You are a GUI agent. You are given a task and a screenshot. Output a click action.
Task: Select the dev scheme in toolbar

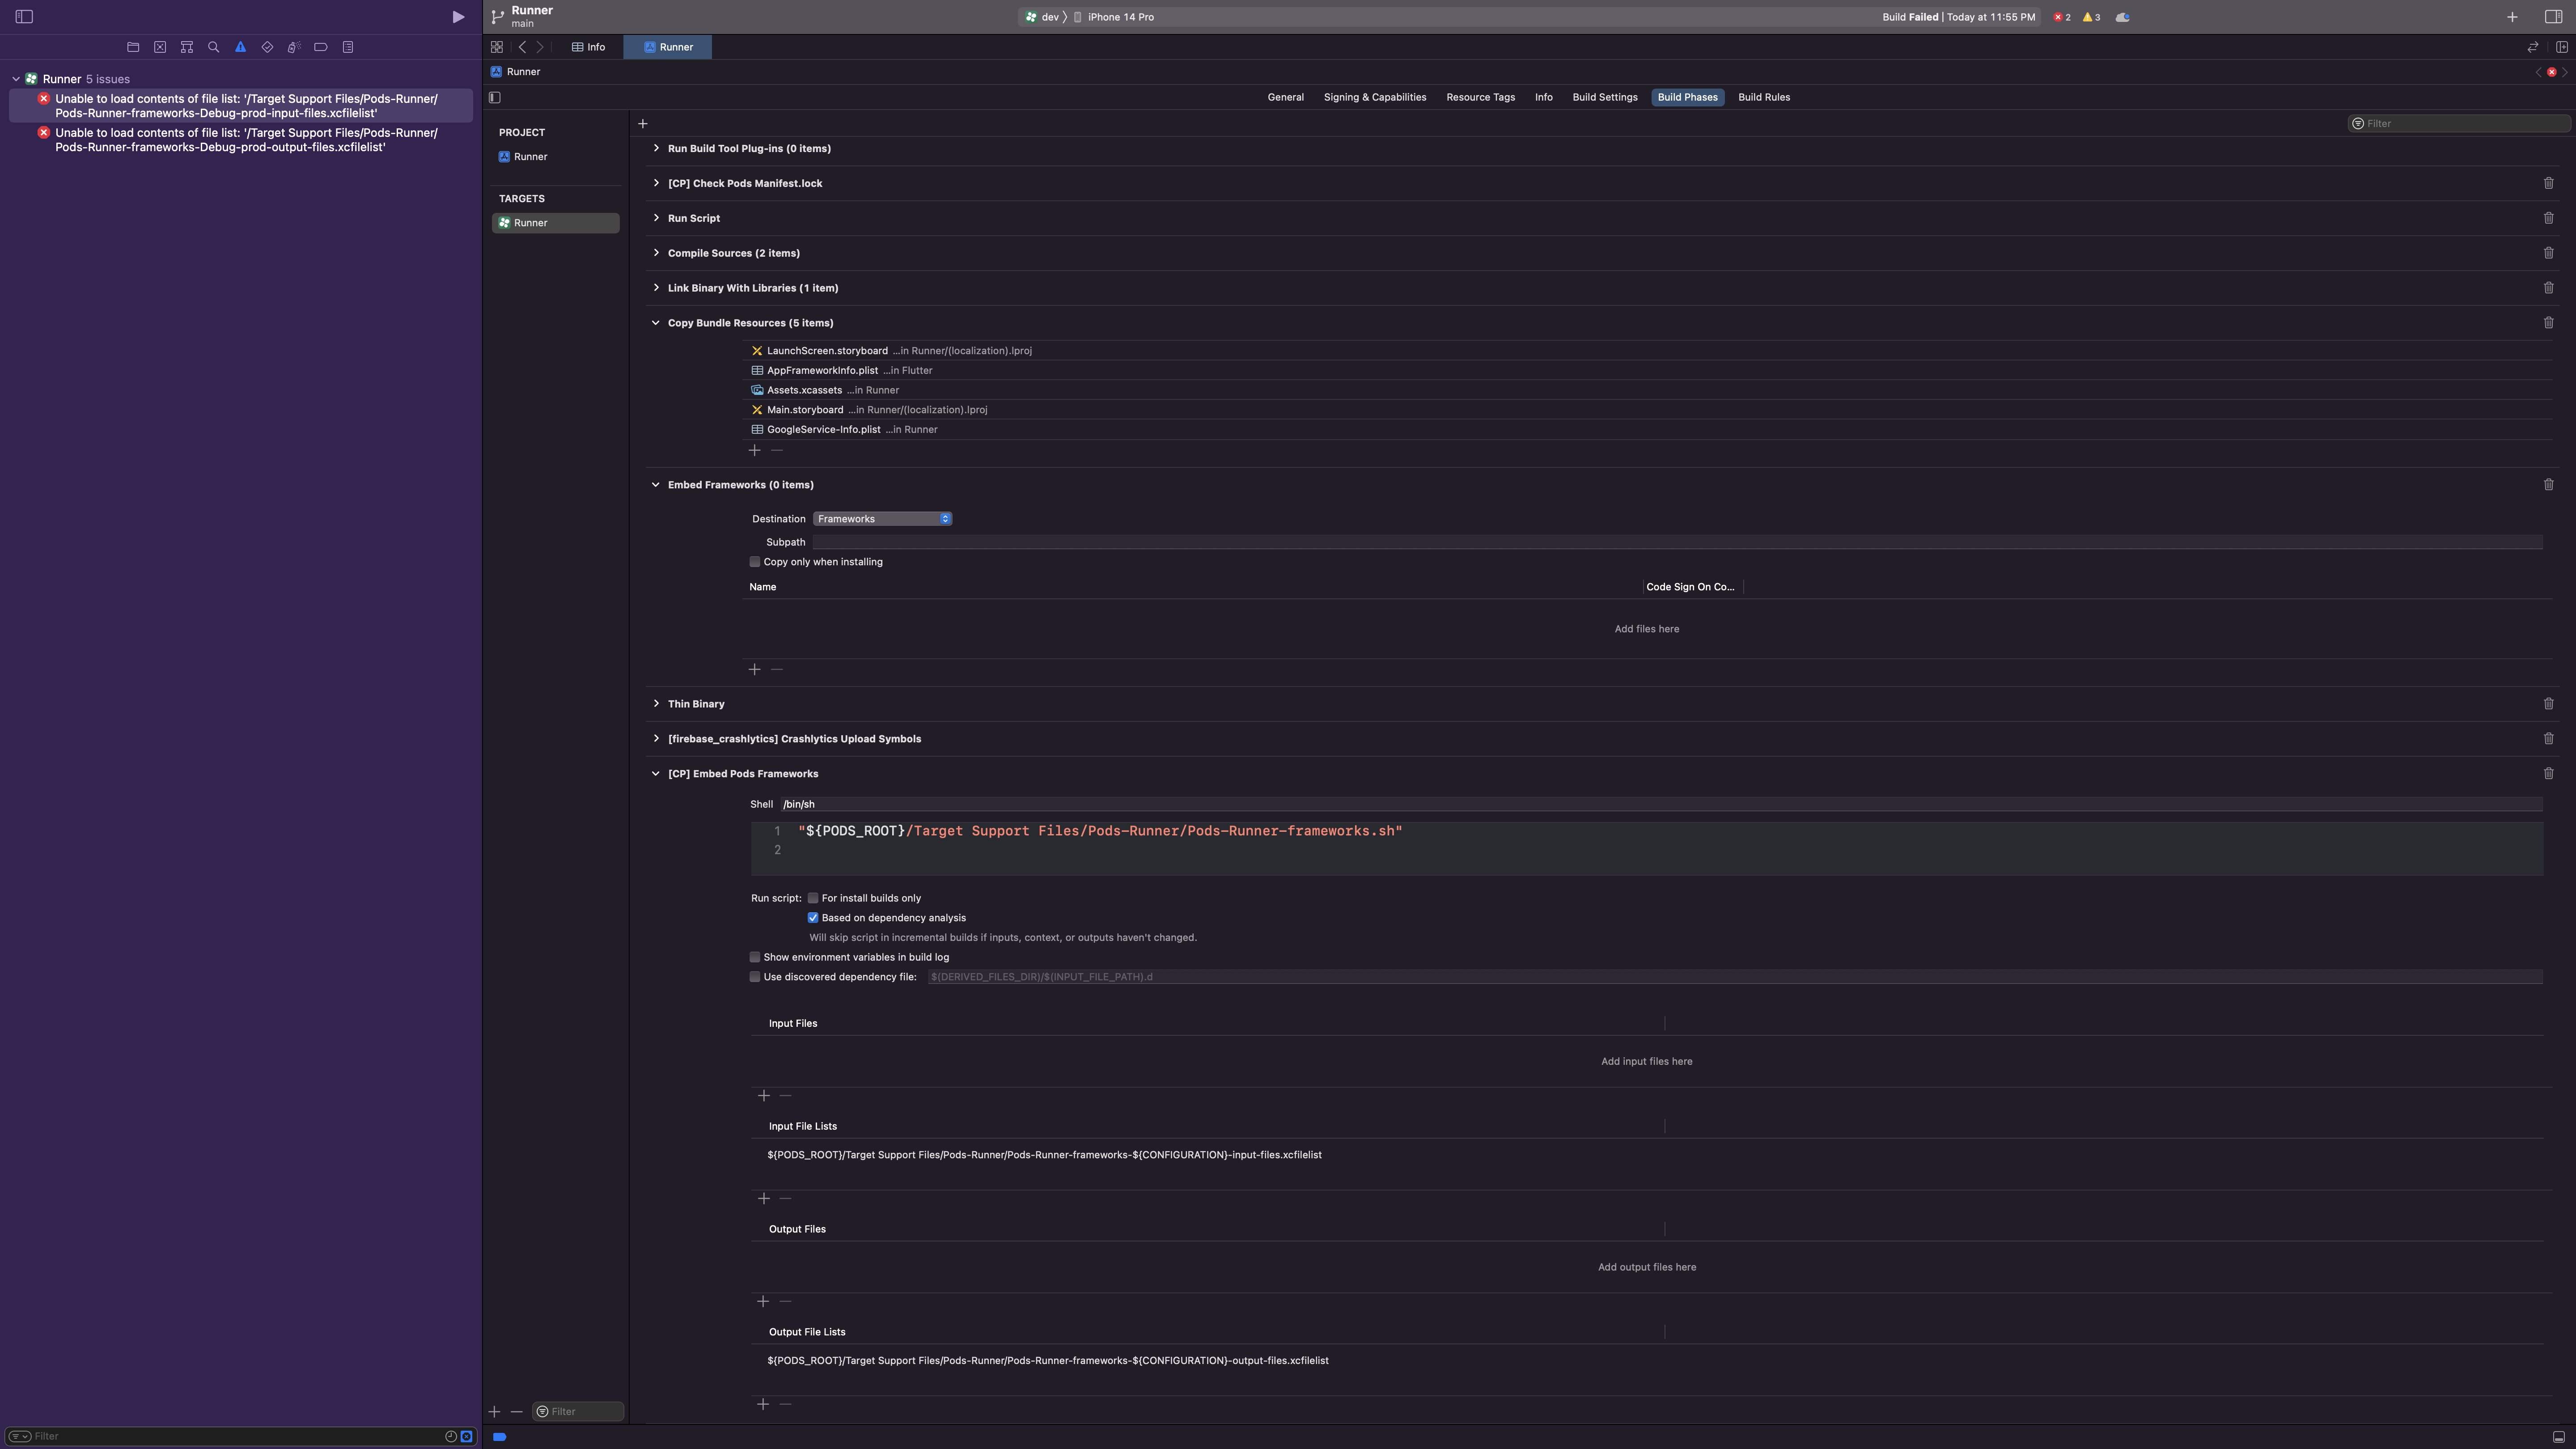1041,17
